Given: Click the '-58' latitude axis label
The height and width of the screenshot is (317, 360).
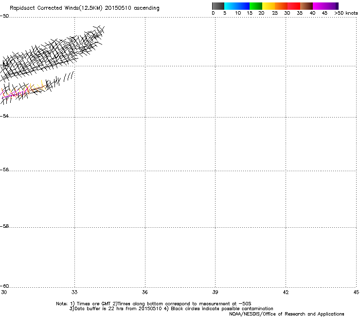Looking at the screenshot, I should 4,226.
